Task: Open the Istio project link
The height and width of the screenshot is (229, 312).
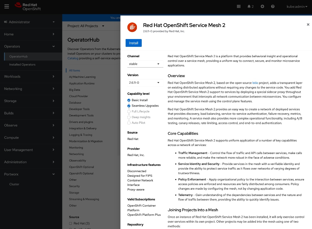Action: 255,83
